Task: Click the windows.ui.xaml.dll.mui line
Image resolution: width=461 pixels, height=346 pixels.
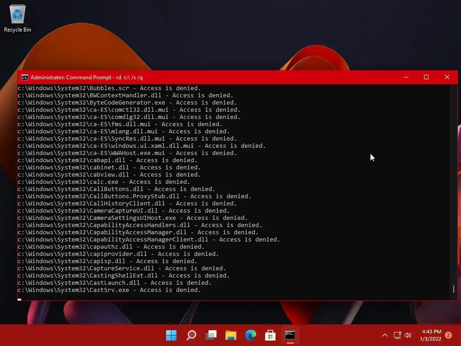Action: (142, 146)
